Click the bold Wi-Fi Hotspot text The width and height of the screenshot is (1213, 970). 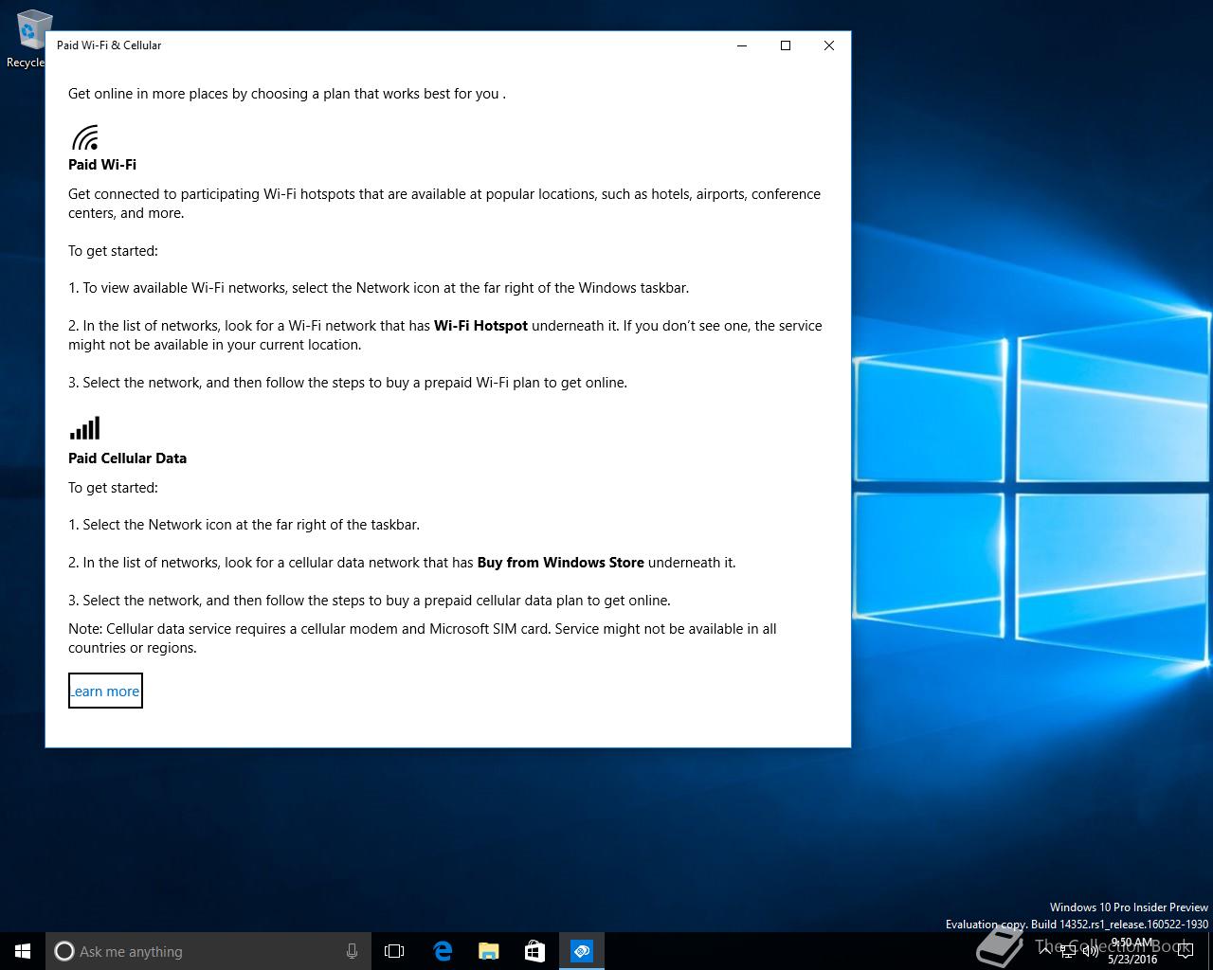[x=480, y=326]
